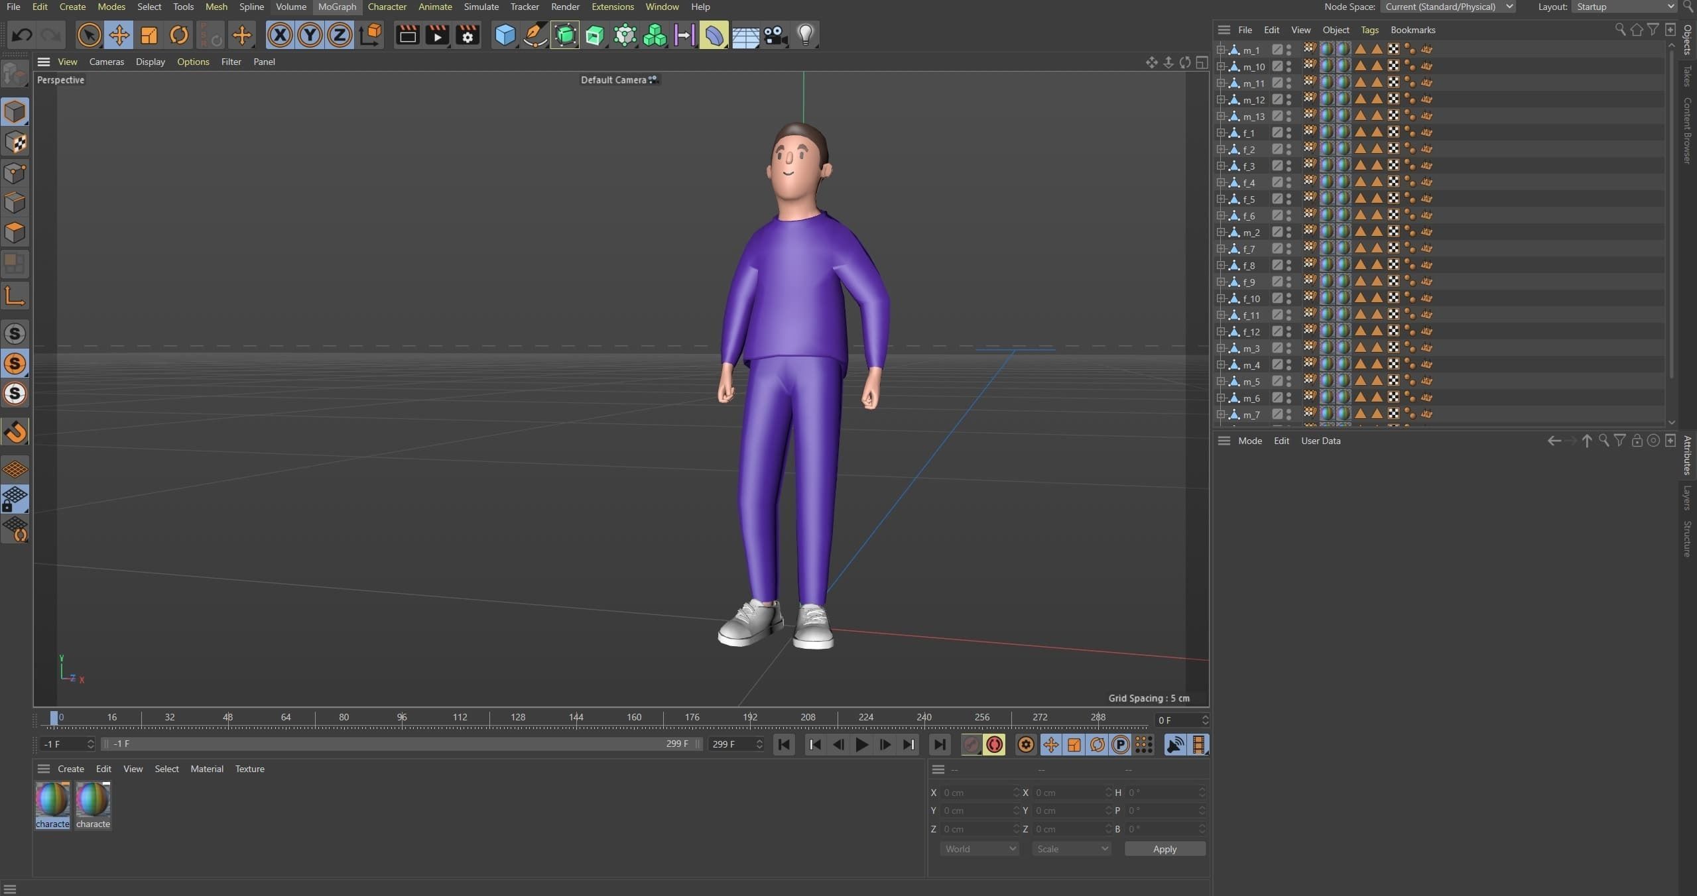
Task: Click the Coordinate System cube icon
Action: [x=371, y=35]
